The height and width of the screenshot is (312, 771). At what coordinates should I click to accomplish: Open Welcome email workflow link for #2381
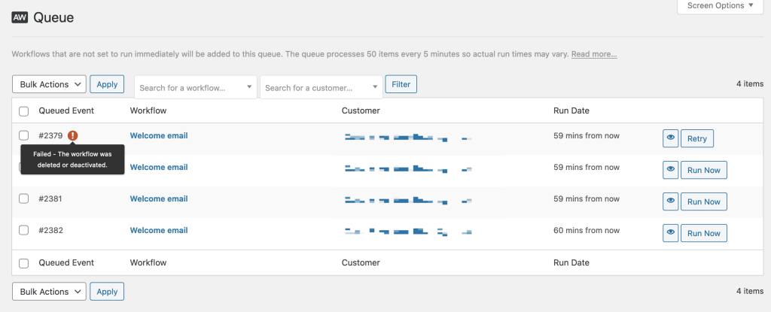159,199
